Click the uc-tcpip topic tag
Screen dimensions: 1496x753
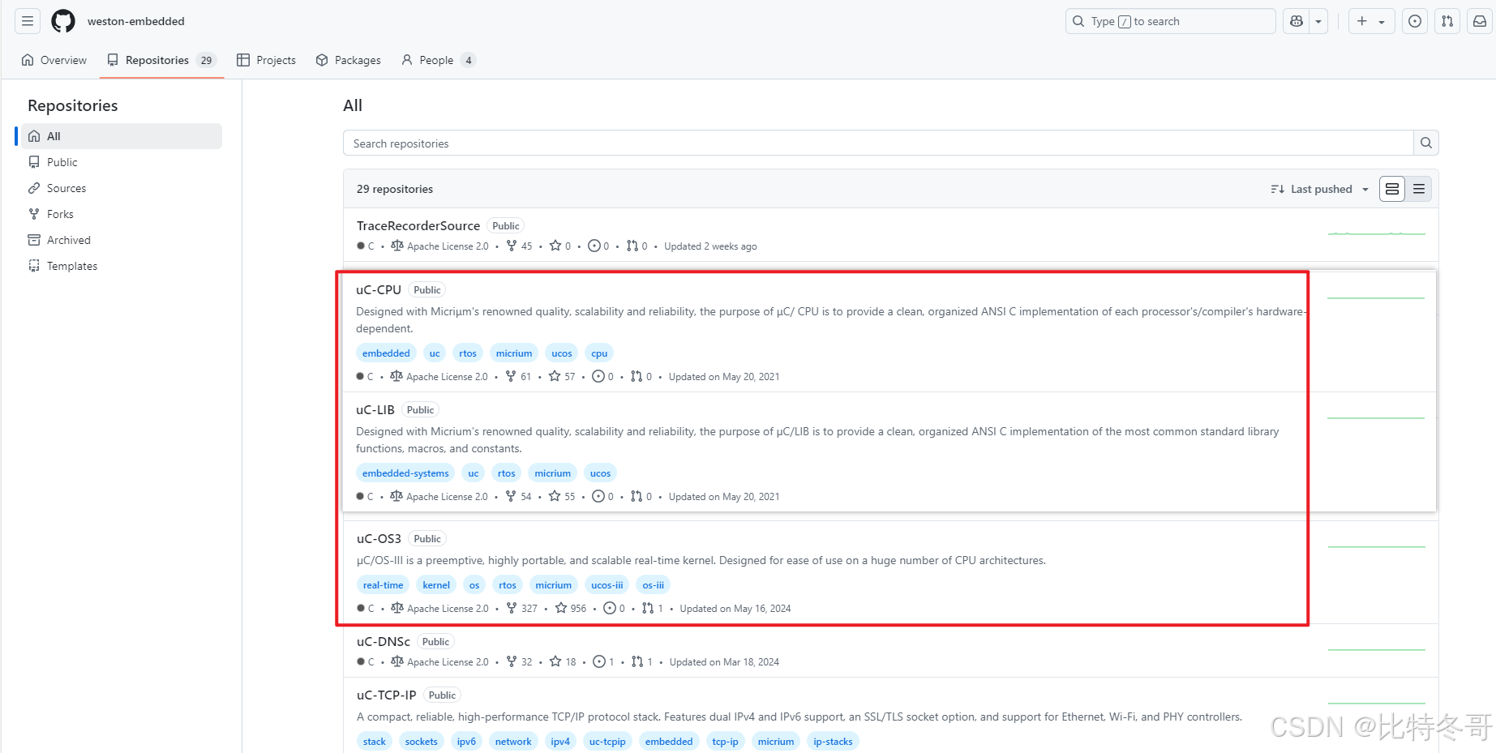click(x=607, y=741)
